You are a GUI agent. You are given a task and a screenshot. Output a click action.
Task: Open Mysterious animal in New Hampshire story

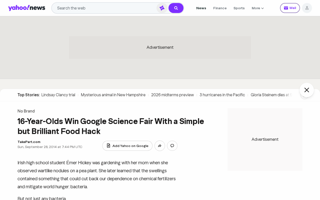tap(113, 95)
